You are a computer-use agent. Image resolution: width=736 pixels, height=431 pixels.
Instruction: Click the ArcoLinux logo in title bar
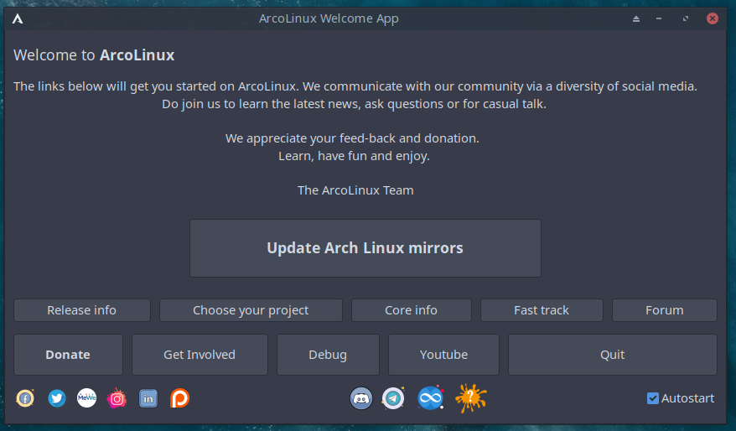(x=18, y=18)
